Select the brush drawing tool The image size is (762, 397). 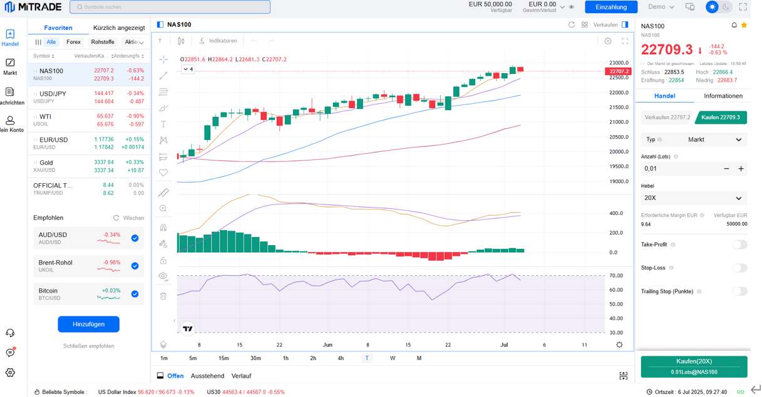pyautogui.click(x=163, y=108)
